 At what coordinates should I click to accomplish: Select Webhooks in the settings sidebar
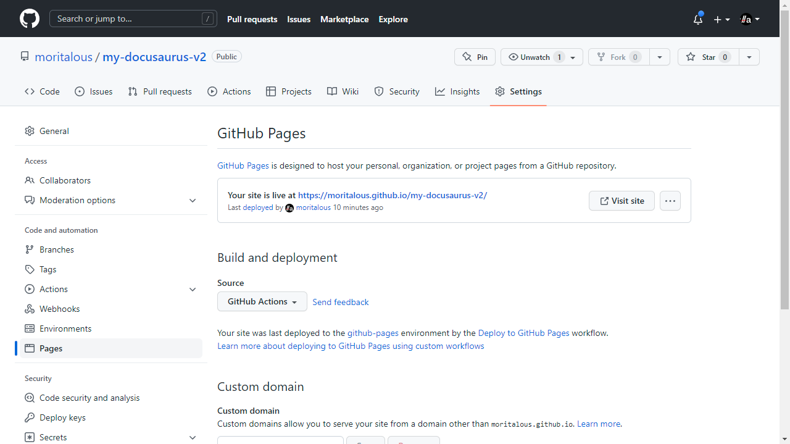point(59,309)
